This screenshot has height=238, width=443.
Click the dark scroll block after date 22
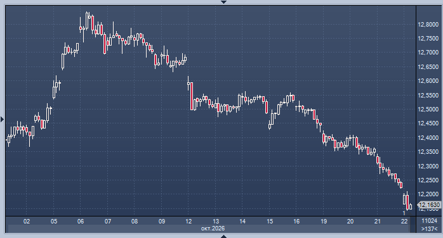coord(413,225)
